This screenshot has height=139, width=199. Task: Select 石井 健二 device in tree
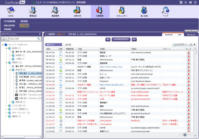[x=31, y=84]
